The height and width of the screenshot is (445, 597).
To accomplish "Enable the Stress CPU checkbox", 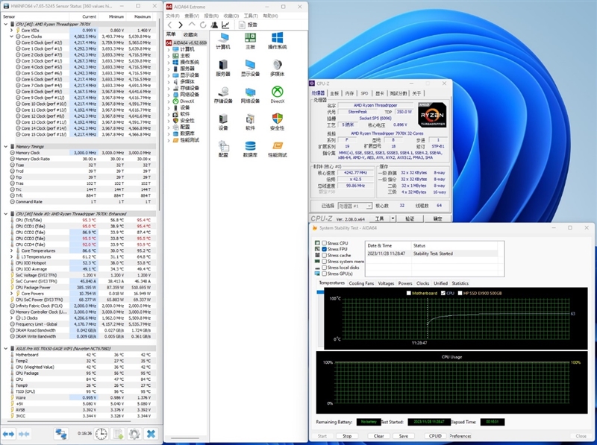I will click(x=325, y=243).
